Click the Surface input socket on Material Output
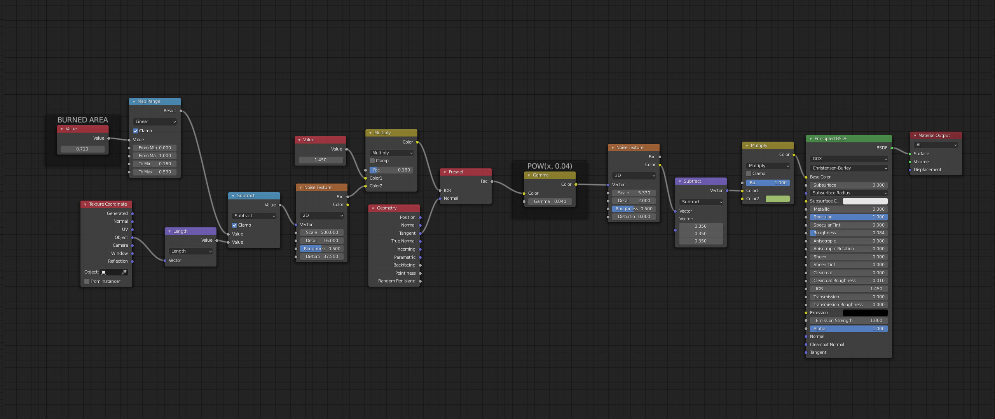Image resolution: width=995 pixels, height=419 pixels. click(910, 154)
